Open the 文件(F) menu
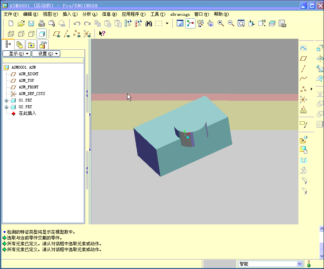Viewport: 324px width, 269px height. tap(11, 14)
